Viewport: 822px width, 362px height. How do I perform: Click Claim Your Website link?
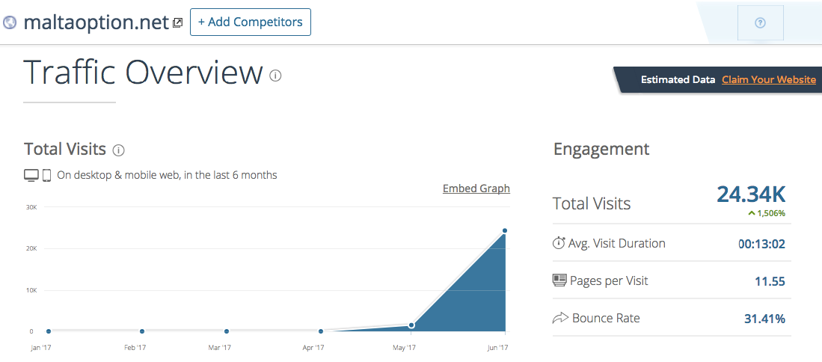point(769,79)
